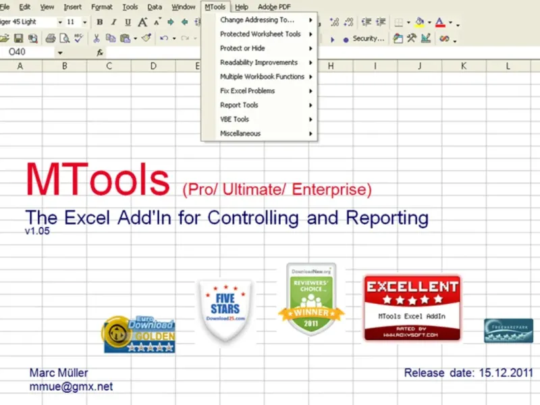Expand Protected Worksheet Tools submenu
Image resolution: width=540 pixels, height=405 pixels.
pyautogui.click(x=259, y=34)
